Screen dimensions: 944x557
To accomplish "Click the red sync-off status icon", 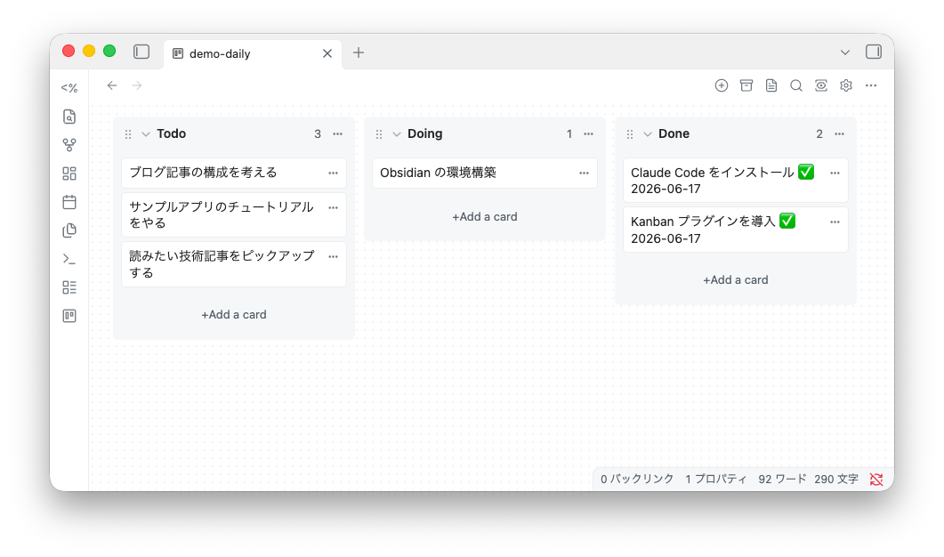I will (x=876, y=480).
